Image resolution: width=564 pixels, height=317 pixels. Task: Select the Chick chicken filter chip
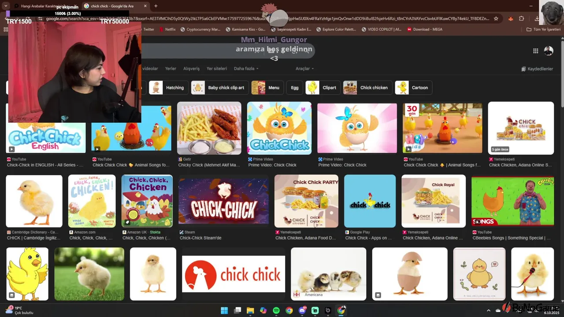click(367, 88)
